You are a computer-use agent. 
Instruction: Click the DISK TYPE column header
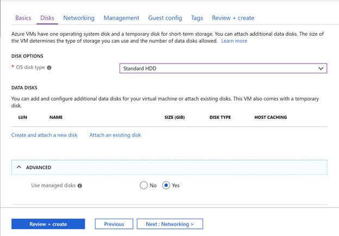click(x=220, y=117)
